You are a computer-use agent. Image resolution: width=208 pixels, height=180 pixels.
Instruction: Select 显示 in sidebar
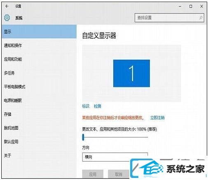(x=39, y=32)
